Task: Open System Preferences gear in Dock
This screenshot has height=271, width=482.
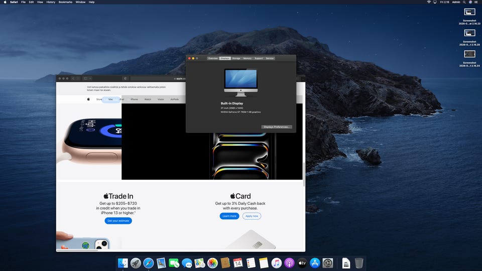Action: click(328, 263)
